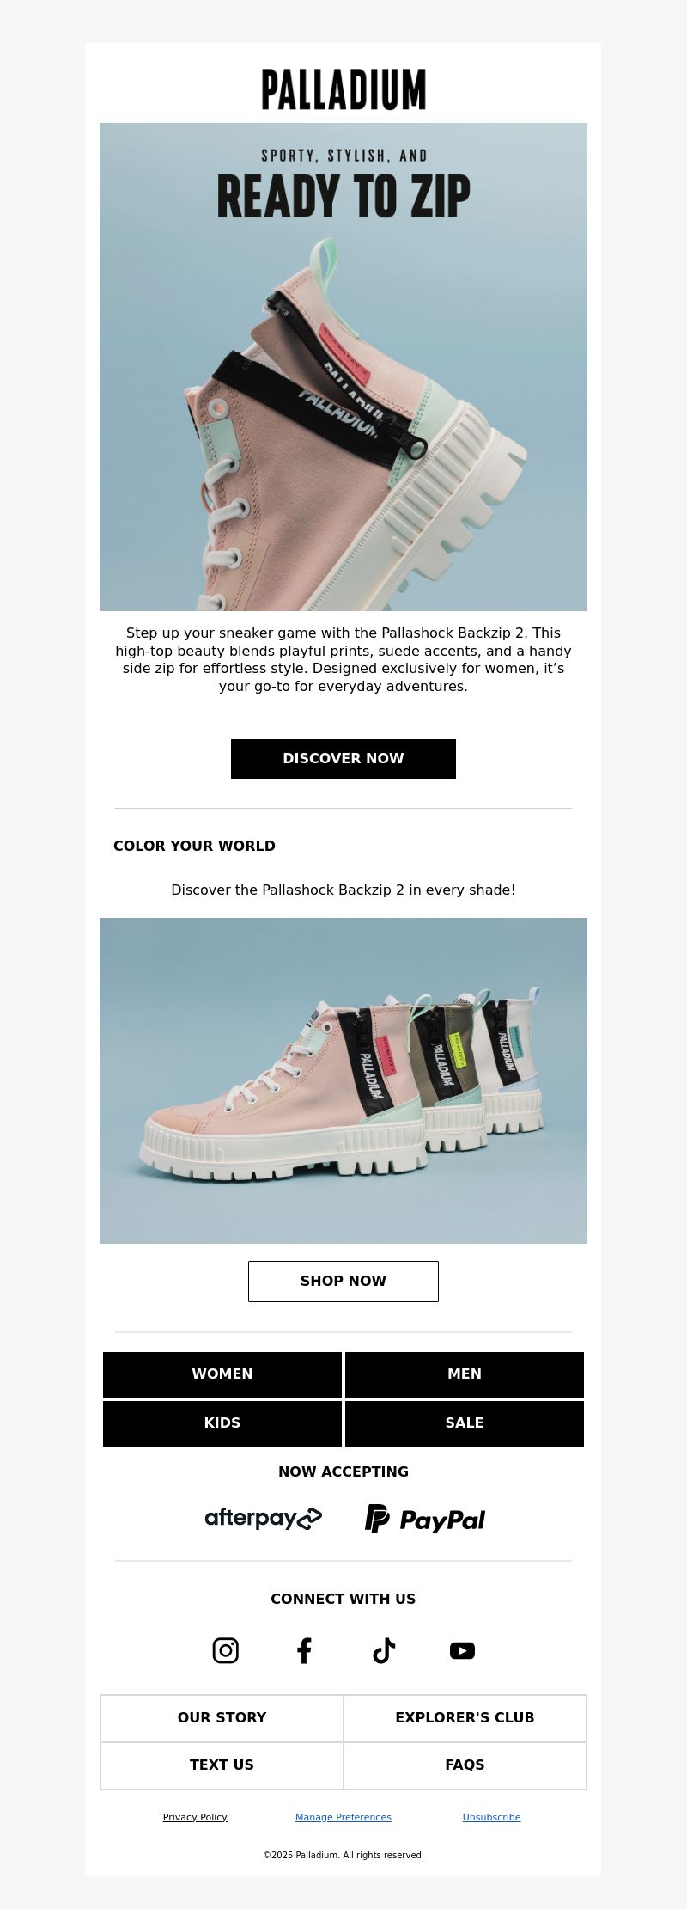Select the Text Us option
The width and height of the screenshot is (687, 1909).
(222, 1765)
